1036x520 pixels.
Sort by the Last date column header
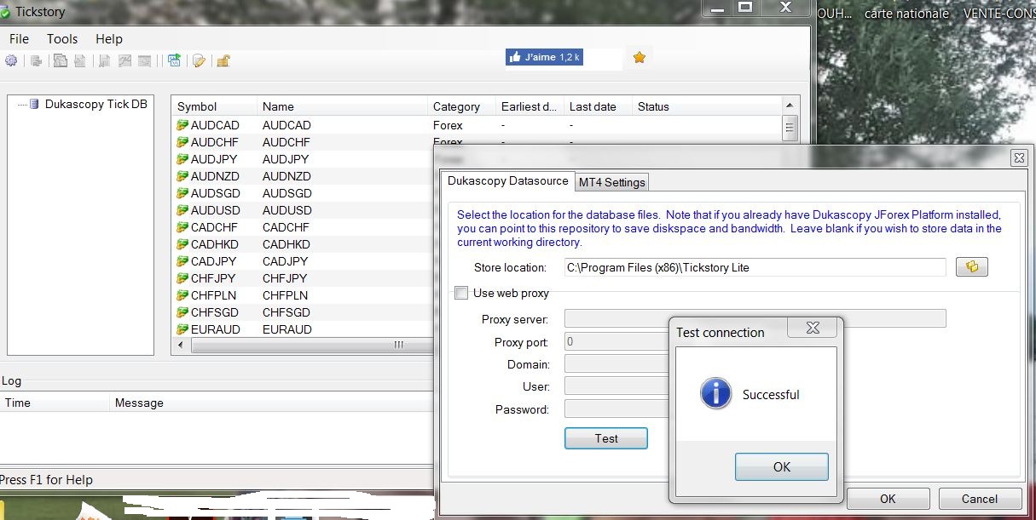click(598, 106)
